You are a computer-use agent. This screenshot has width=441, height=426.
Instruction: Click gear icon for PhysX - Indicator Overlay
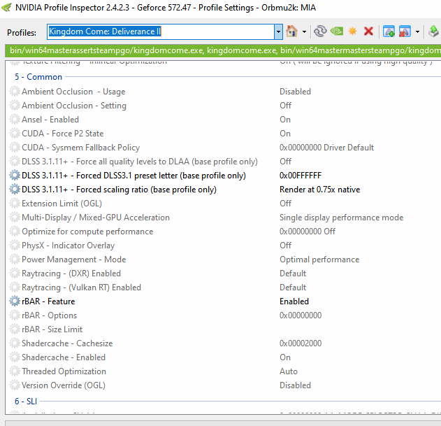15,246
